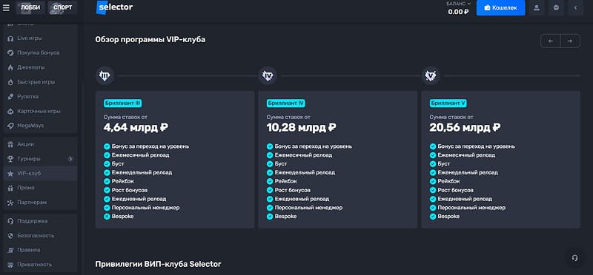Screen dimensions: 593x275
Task: Switch to the СПОРТ tab
Action: (x=63, y=7)
